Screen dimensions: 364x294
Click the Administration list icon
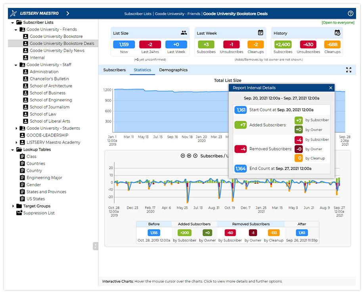(x=25, y=72)
